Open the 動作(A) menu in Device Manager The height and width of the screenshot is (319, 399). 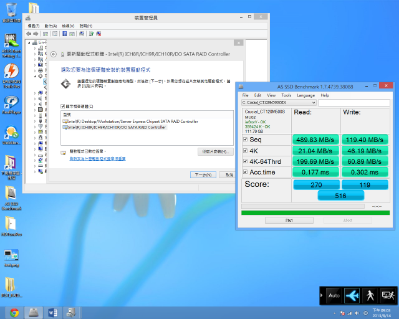[x=50, y=26]
